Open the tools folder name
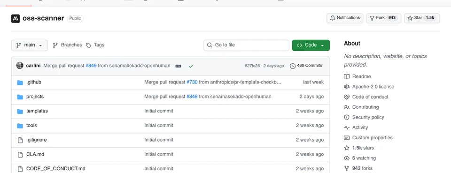 click(31, 125)
